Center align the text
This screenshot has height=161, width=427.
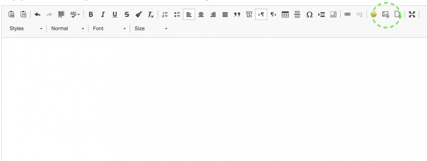201,15
